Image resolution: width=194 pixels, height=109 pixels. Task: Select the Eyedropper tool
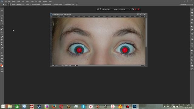point(2,24)
